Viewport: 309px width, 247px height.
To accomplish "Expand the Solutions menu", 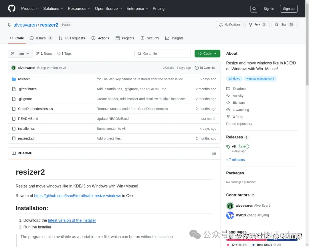I will click(53, 9).
